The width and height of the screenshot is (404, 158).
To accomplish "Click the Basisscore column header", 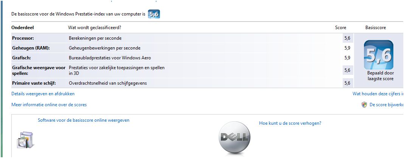I will coord(376,28).
